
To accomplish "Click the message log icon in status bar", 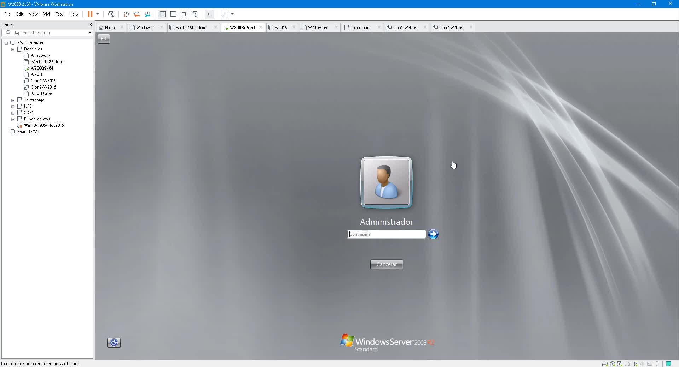I will click(668, 364).
